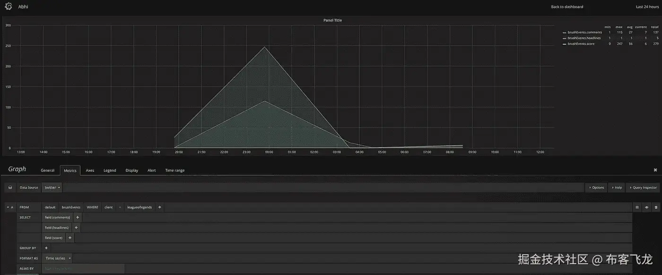Open the Axes tab
This screenshot has height=275, width=662.
90,170
